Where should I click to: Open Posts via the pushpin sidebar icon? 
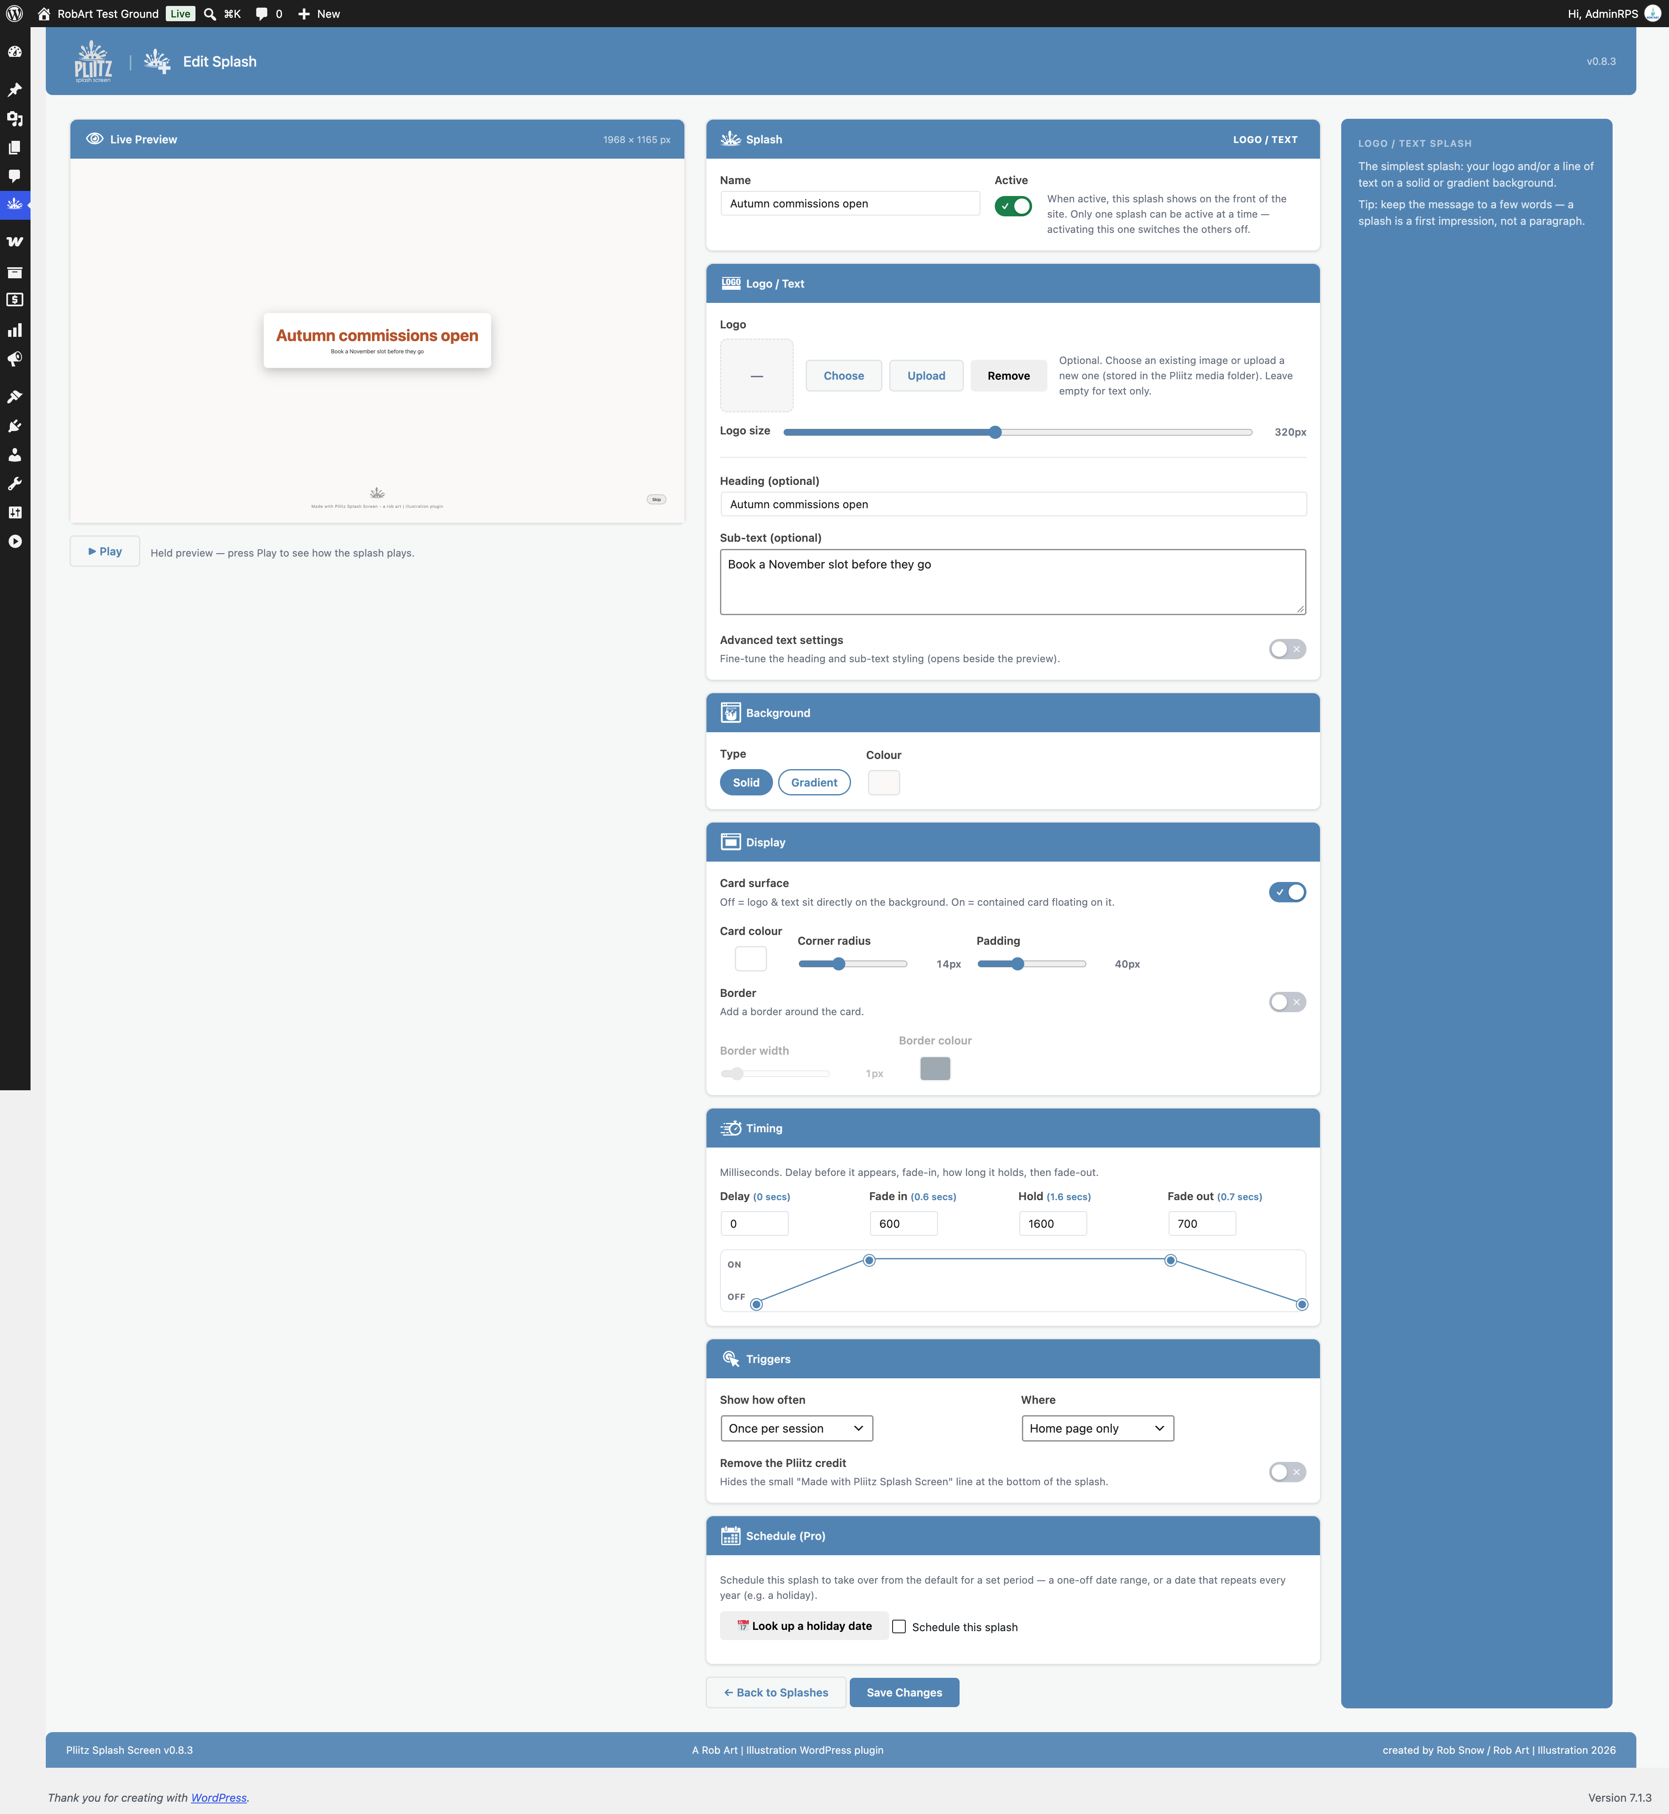point(14,90)
